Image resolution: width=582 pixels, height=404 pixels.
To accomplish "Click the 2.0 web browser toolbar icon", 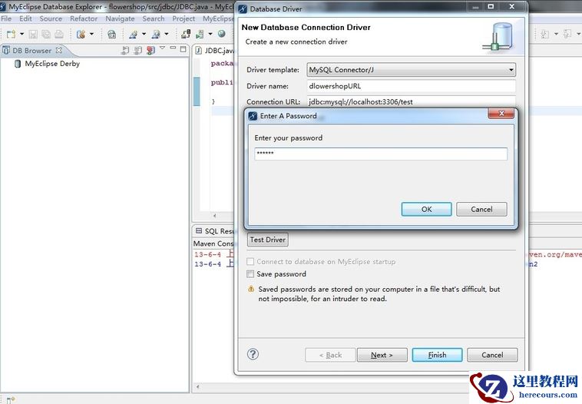I will point(111,34).
